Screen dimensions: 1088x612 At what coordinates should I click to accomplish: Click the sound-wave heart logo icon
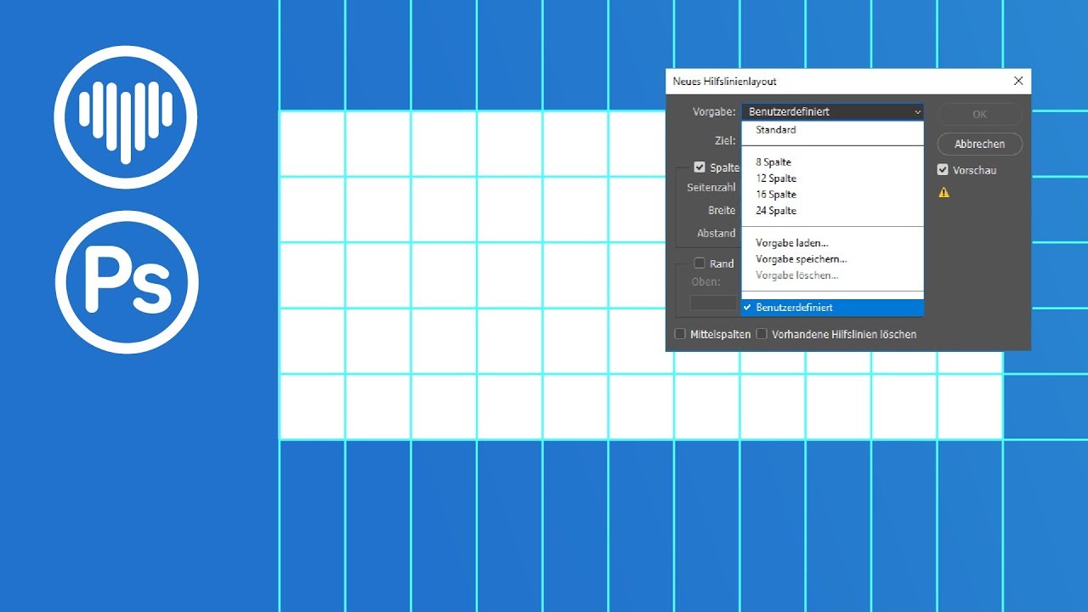[126, 117]
